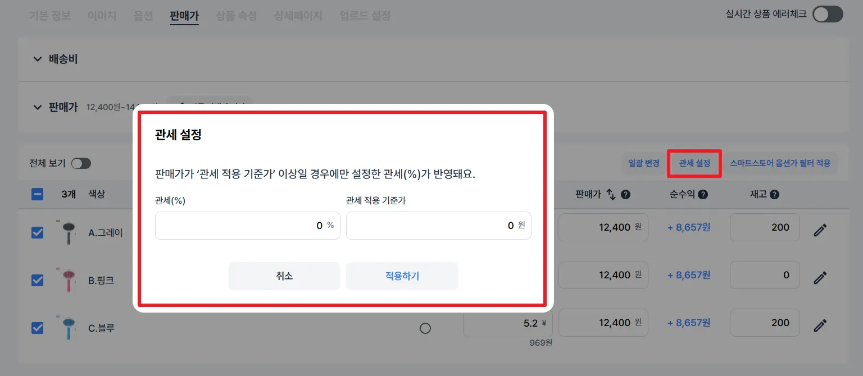
Task: Focus the 관세(%) input field
Action: [x=248, y=226]
